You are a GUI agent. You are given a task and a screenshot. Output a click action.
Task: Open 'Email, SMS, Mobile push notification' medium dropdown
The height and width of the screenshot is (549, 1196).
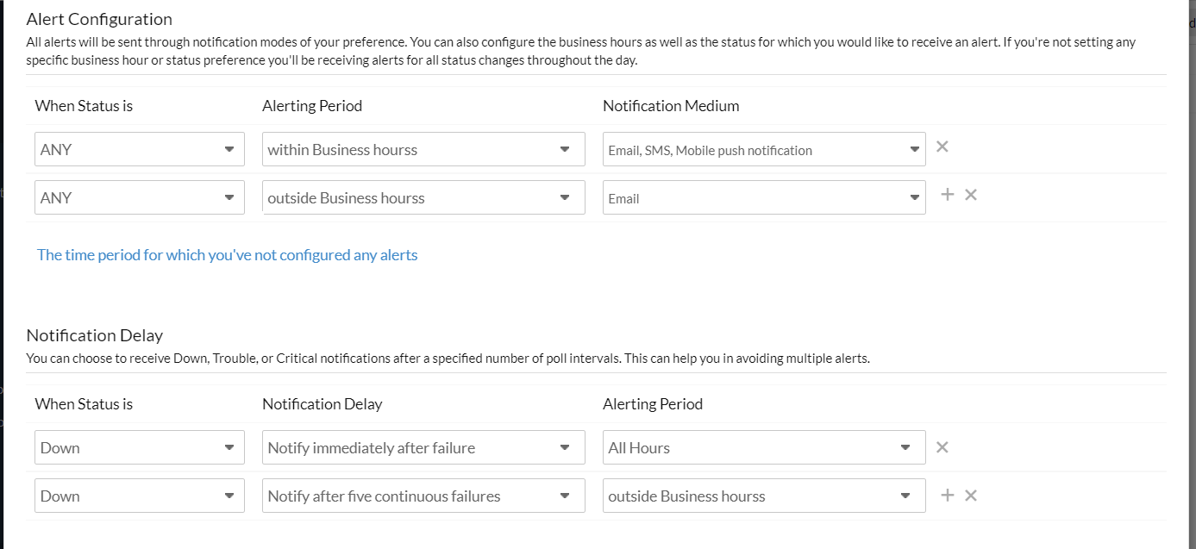click(x=764, y=149)
